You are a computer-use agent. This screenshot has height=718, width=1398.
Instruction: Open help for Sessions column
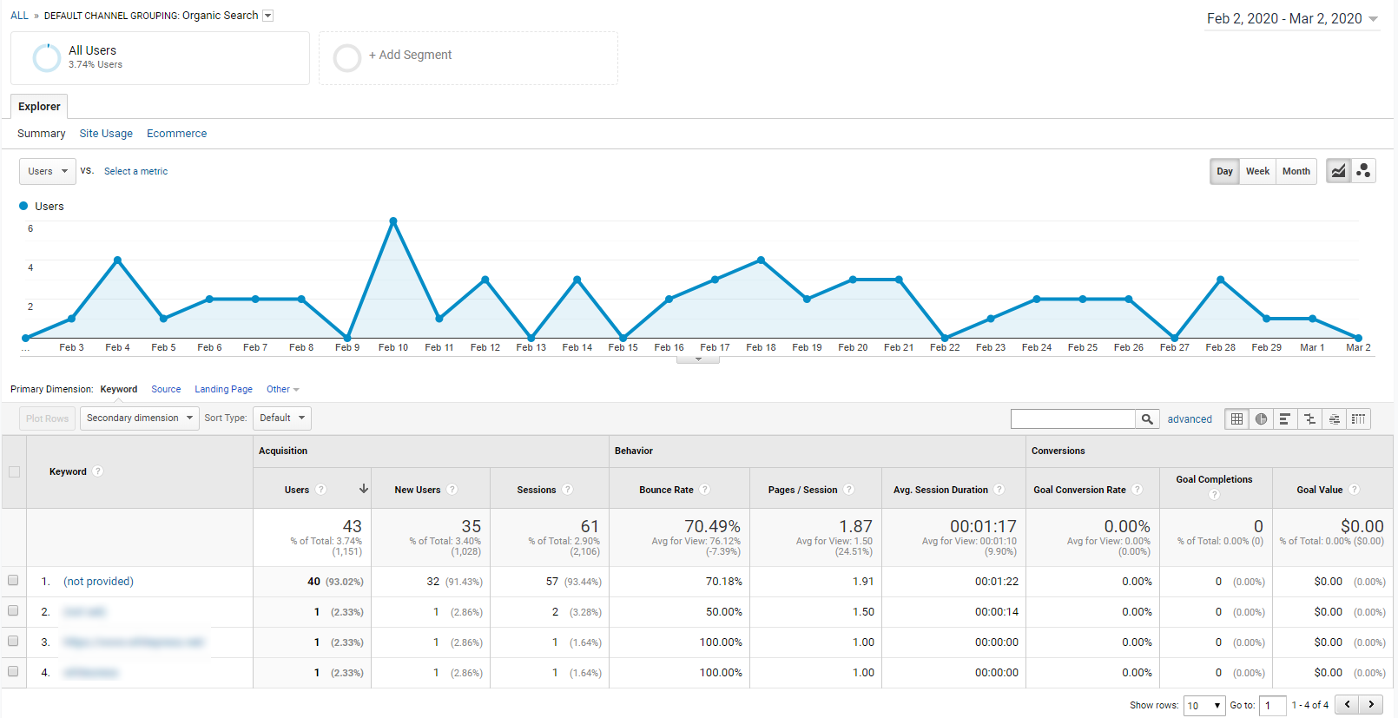pyautogui.click(x=568, y=490)
